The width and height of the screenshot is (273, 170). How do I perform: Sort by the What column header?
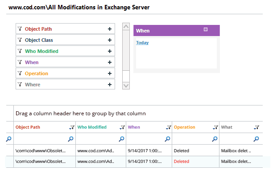coord(227,127)
